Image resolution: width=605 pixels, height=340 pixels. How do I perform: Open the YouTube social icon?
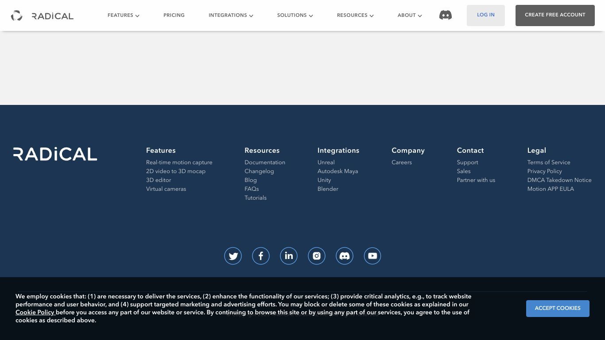[x=372, y=256]
